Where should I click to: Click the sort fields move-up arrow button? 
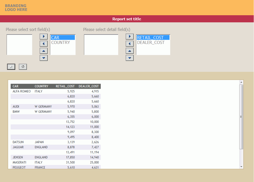tap(44, 51)
